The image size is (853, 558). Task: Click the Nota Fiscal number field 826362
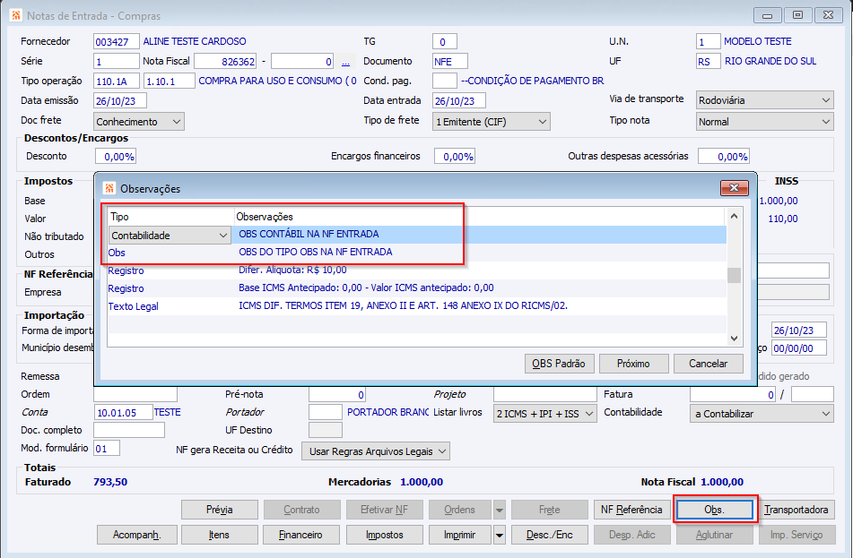click(x=225, y=62)
